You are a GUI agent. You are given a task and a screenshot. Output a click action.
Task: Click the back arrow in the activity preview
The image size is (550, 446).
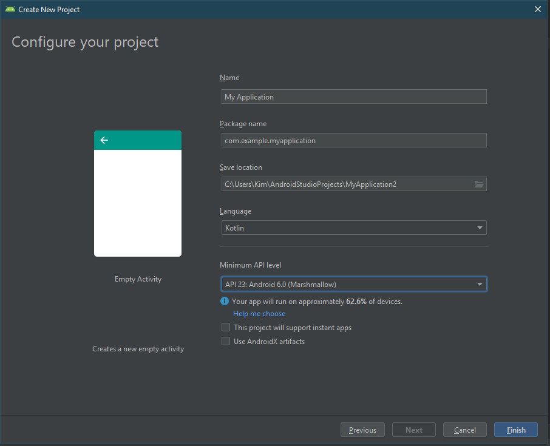(x=104, y=140)
